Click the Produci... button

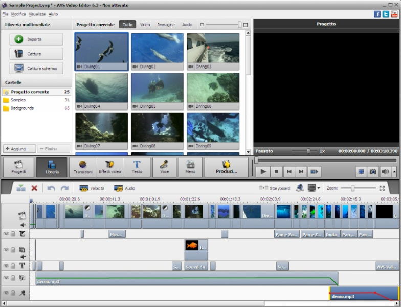click(226, 167)
